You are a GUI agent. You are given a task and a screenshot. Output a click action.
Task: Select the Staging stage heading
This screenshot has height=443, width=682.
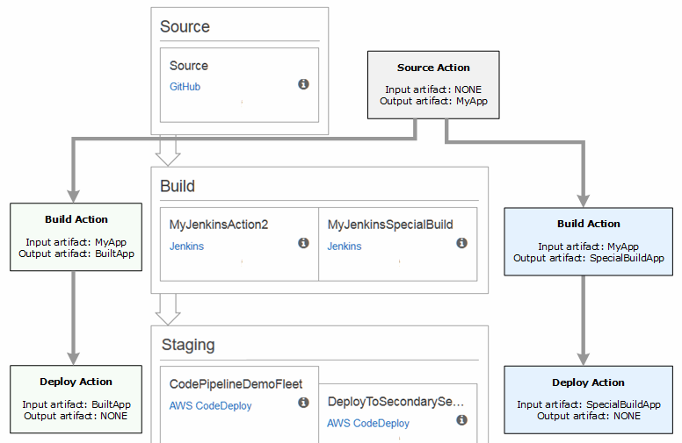click(x=188, y=346)
